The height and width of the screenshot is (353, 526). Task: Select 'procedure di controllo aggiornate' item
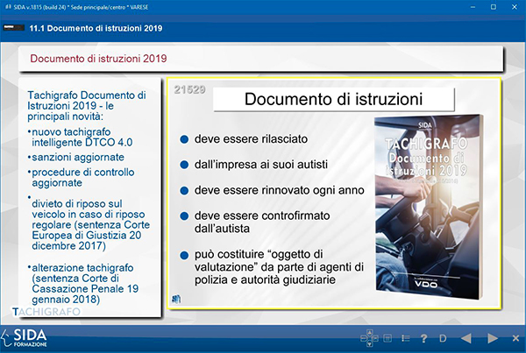point(78,177)
